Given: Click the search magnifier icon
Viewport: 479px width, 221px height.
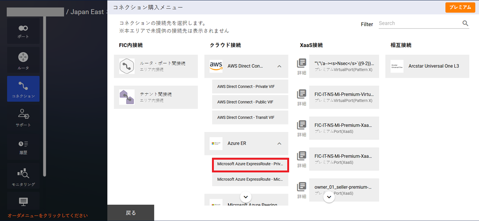Looking at the screenshot, I should pyautogui.click(x=465, y=23).
